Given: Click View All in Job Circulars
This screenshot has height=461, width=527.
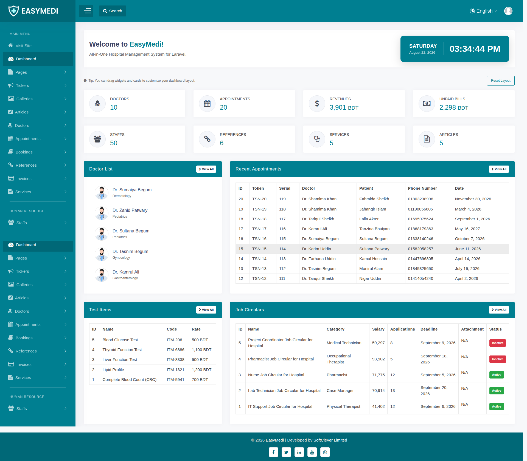Looking at the screenshot, I should pyautogui.click(x=499, y=310).
